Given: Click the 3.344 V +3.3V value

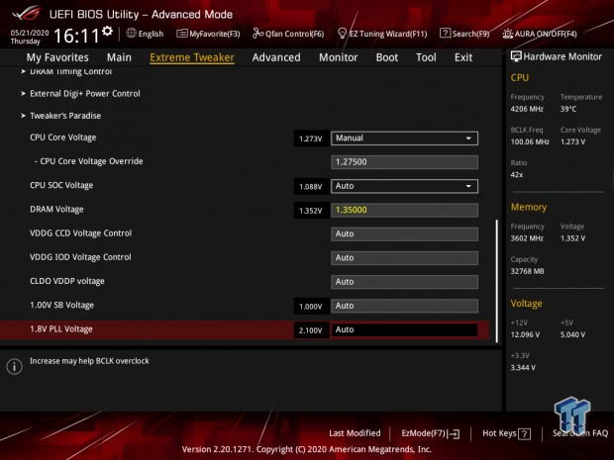Looking at the screenshot, I should (523, 368).
